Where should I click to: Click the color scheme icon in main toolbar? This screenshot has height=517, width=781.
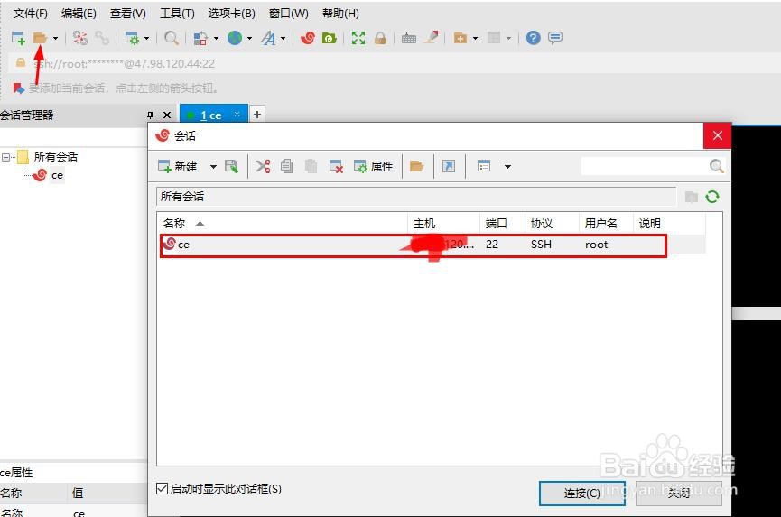tap(200, 38)
